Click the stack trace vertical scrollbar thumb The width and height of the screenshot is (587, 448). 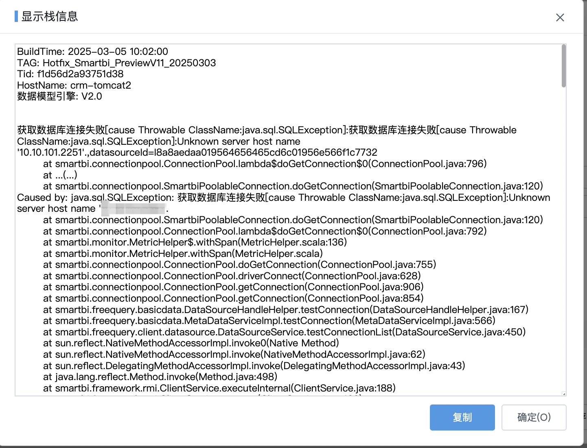point(563,66)
